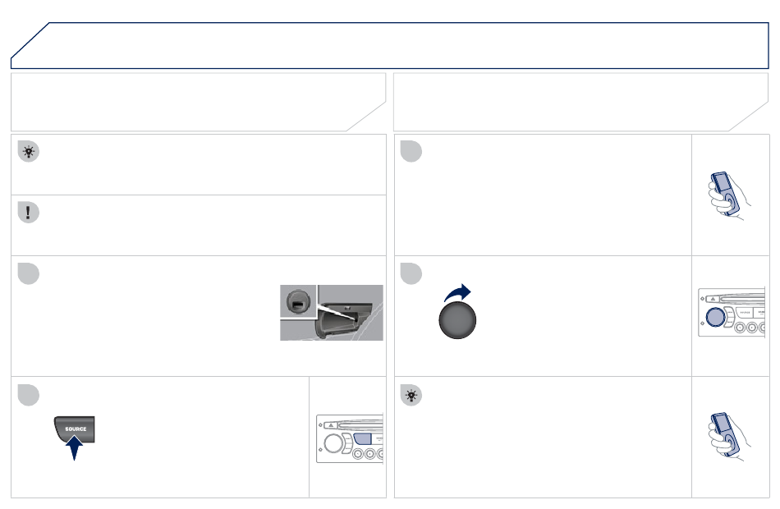Click the eject button on the radio diagram with the source key

click(331, 425)
